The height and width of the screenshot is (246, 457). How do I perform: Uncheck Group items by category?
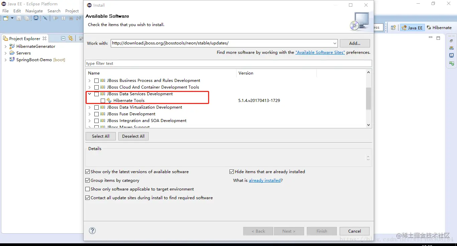tap(88, 180)
